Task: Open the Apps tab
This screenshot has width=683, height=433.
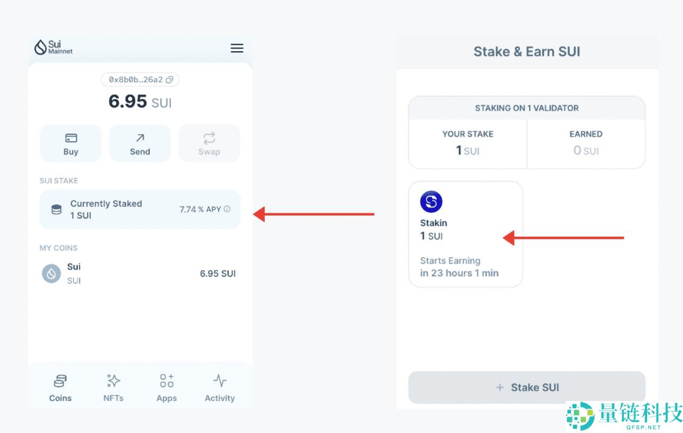Action: pos(166,388)
